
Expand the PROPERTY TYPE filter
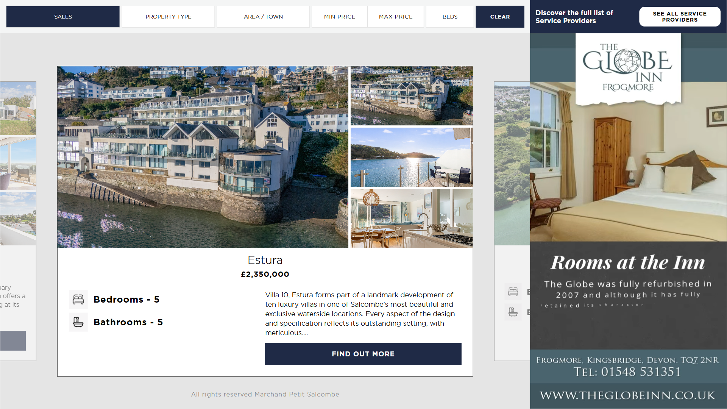(x=168, y=17)
